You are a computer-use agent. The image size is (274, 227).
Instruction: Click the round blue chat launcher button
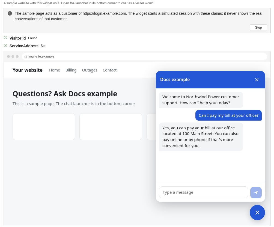click(257, 213)
